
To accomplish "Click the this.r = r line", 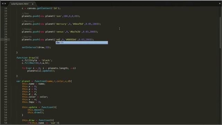I will [29, 92].
